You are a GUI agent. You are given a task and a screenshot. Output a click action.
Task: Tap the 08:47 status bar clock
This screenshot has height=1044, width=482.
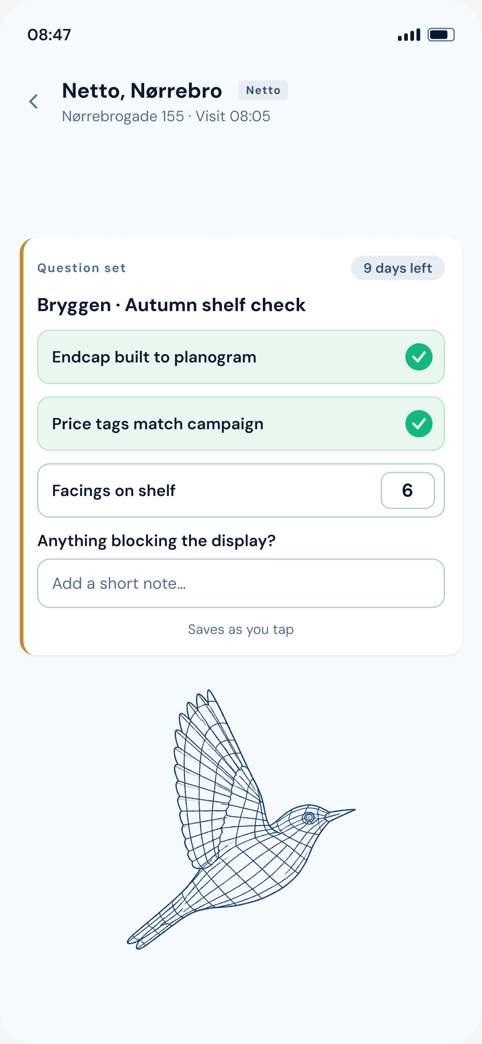[x=49, y=35]
